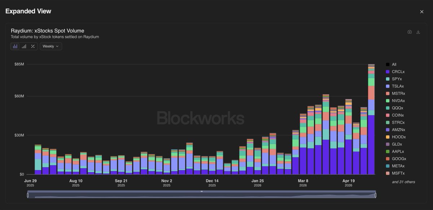Select AAPLx legend label
The height and width of the screenshot is (210, 433).
click(398, 151)
